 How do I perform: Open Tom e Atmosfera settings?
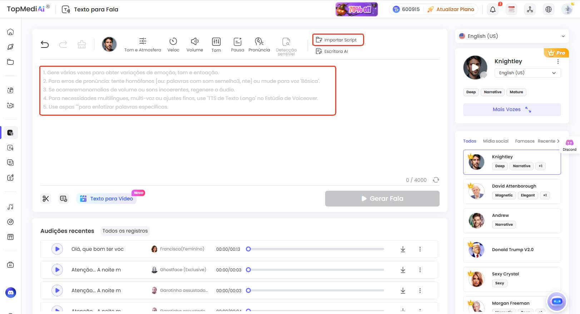[x=143, y=45]
